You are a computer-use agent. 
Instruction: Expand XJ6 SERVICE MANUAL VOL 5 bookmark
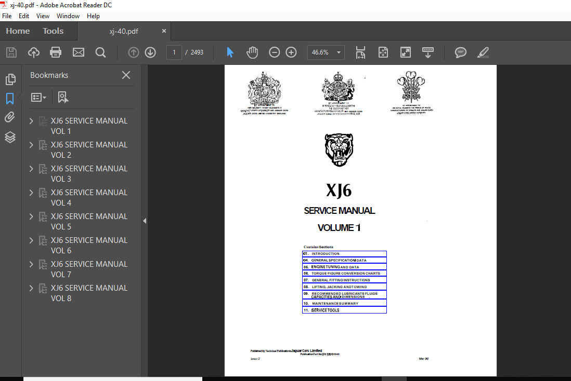pos(31,216)
